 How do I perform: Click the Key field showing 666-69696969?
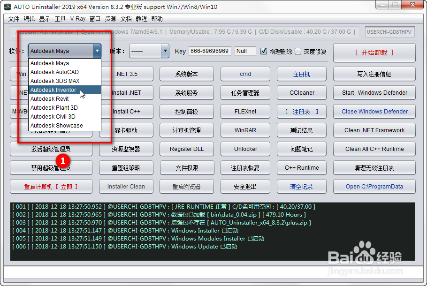click(210, 51)
